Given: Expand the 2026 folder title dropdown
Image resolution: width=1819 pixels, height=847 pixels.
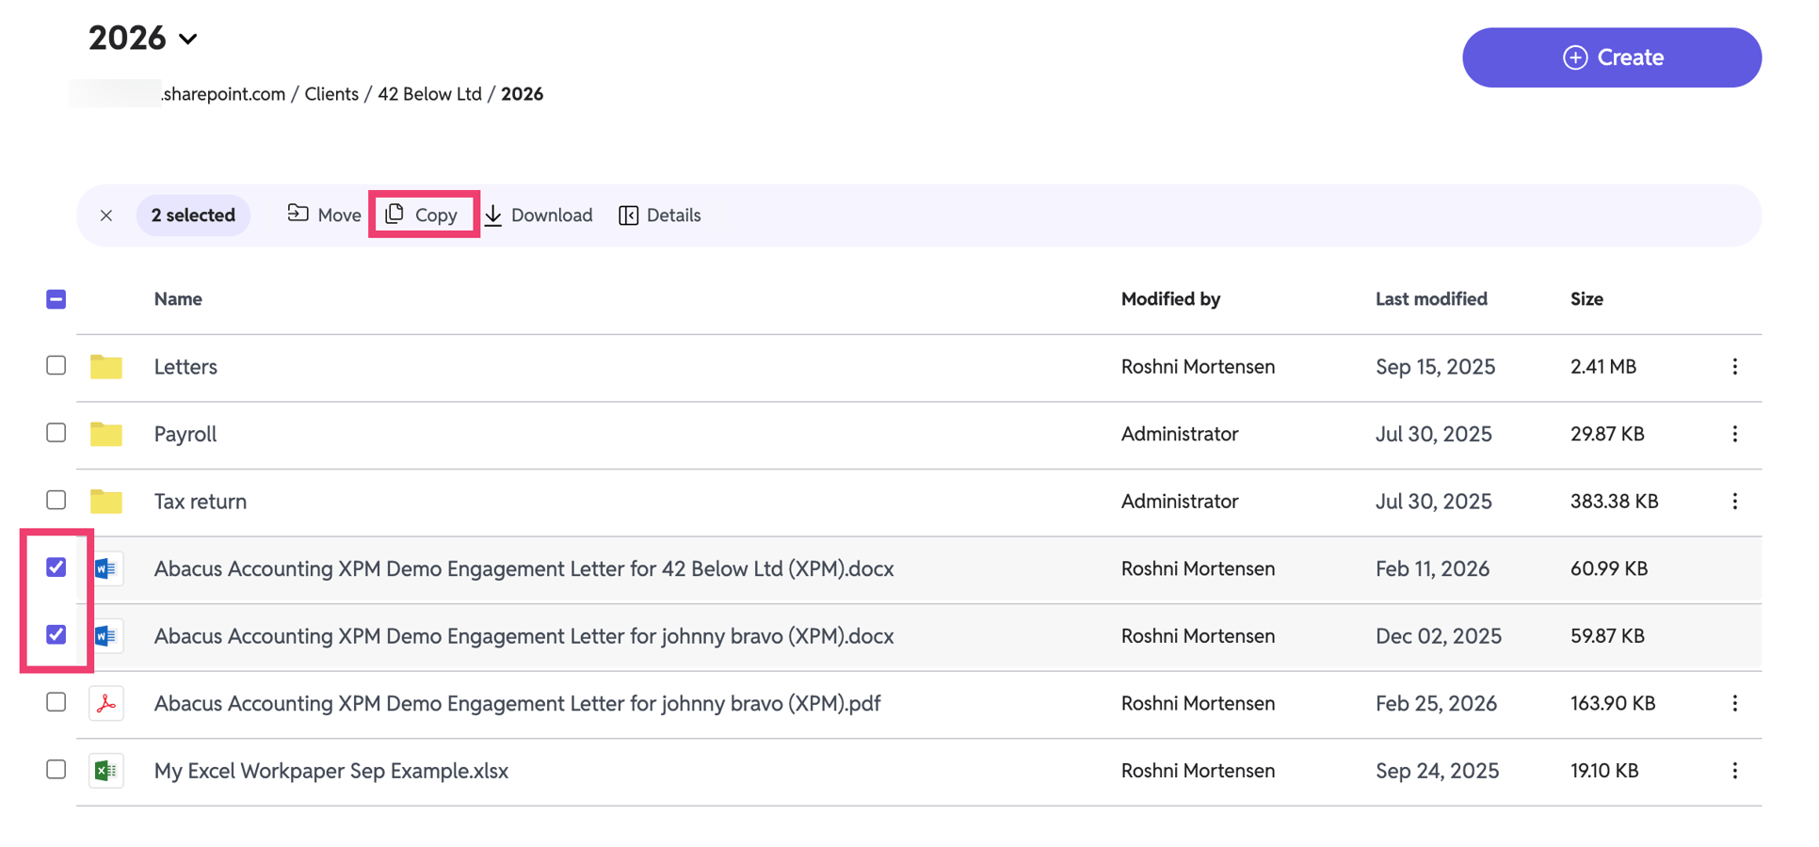Looking at the screenshot, I should click(x=188, y=39).
